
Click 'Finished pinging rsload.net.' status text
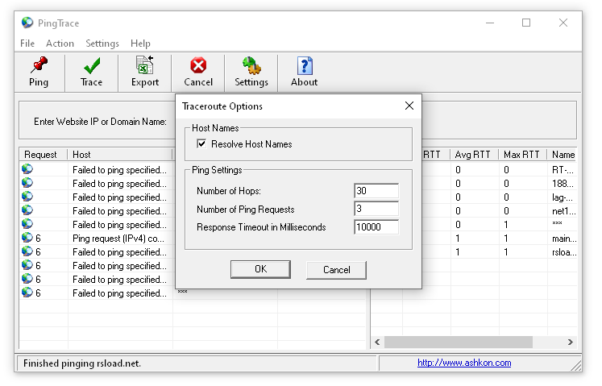[x=81, y=363]
